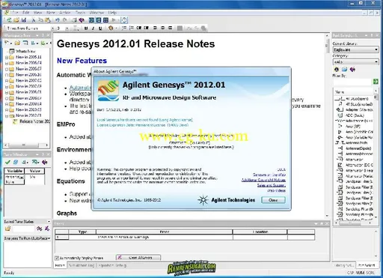Select Antenna(Dipole) part in list
This screenshot has width=383, height=278.
click(358, 148)
